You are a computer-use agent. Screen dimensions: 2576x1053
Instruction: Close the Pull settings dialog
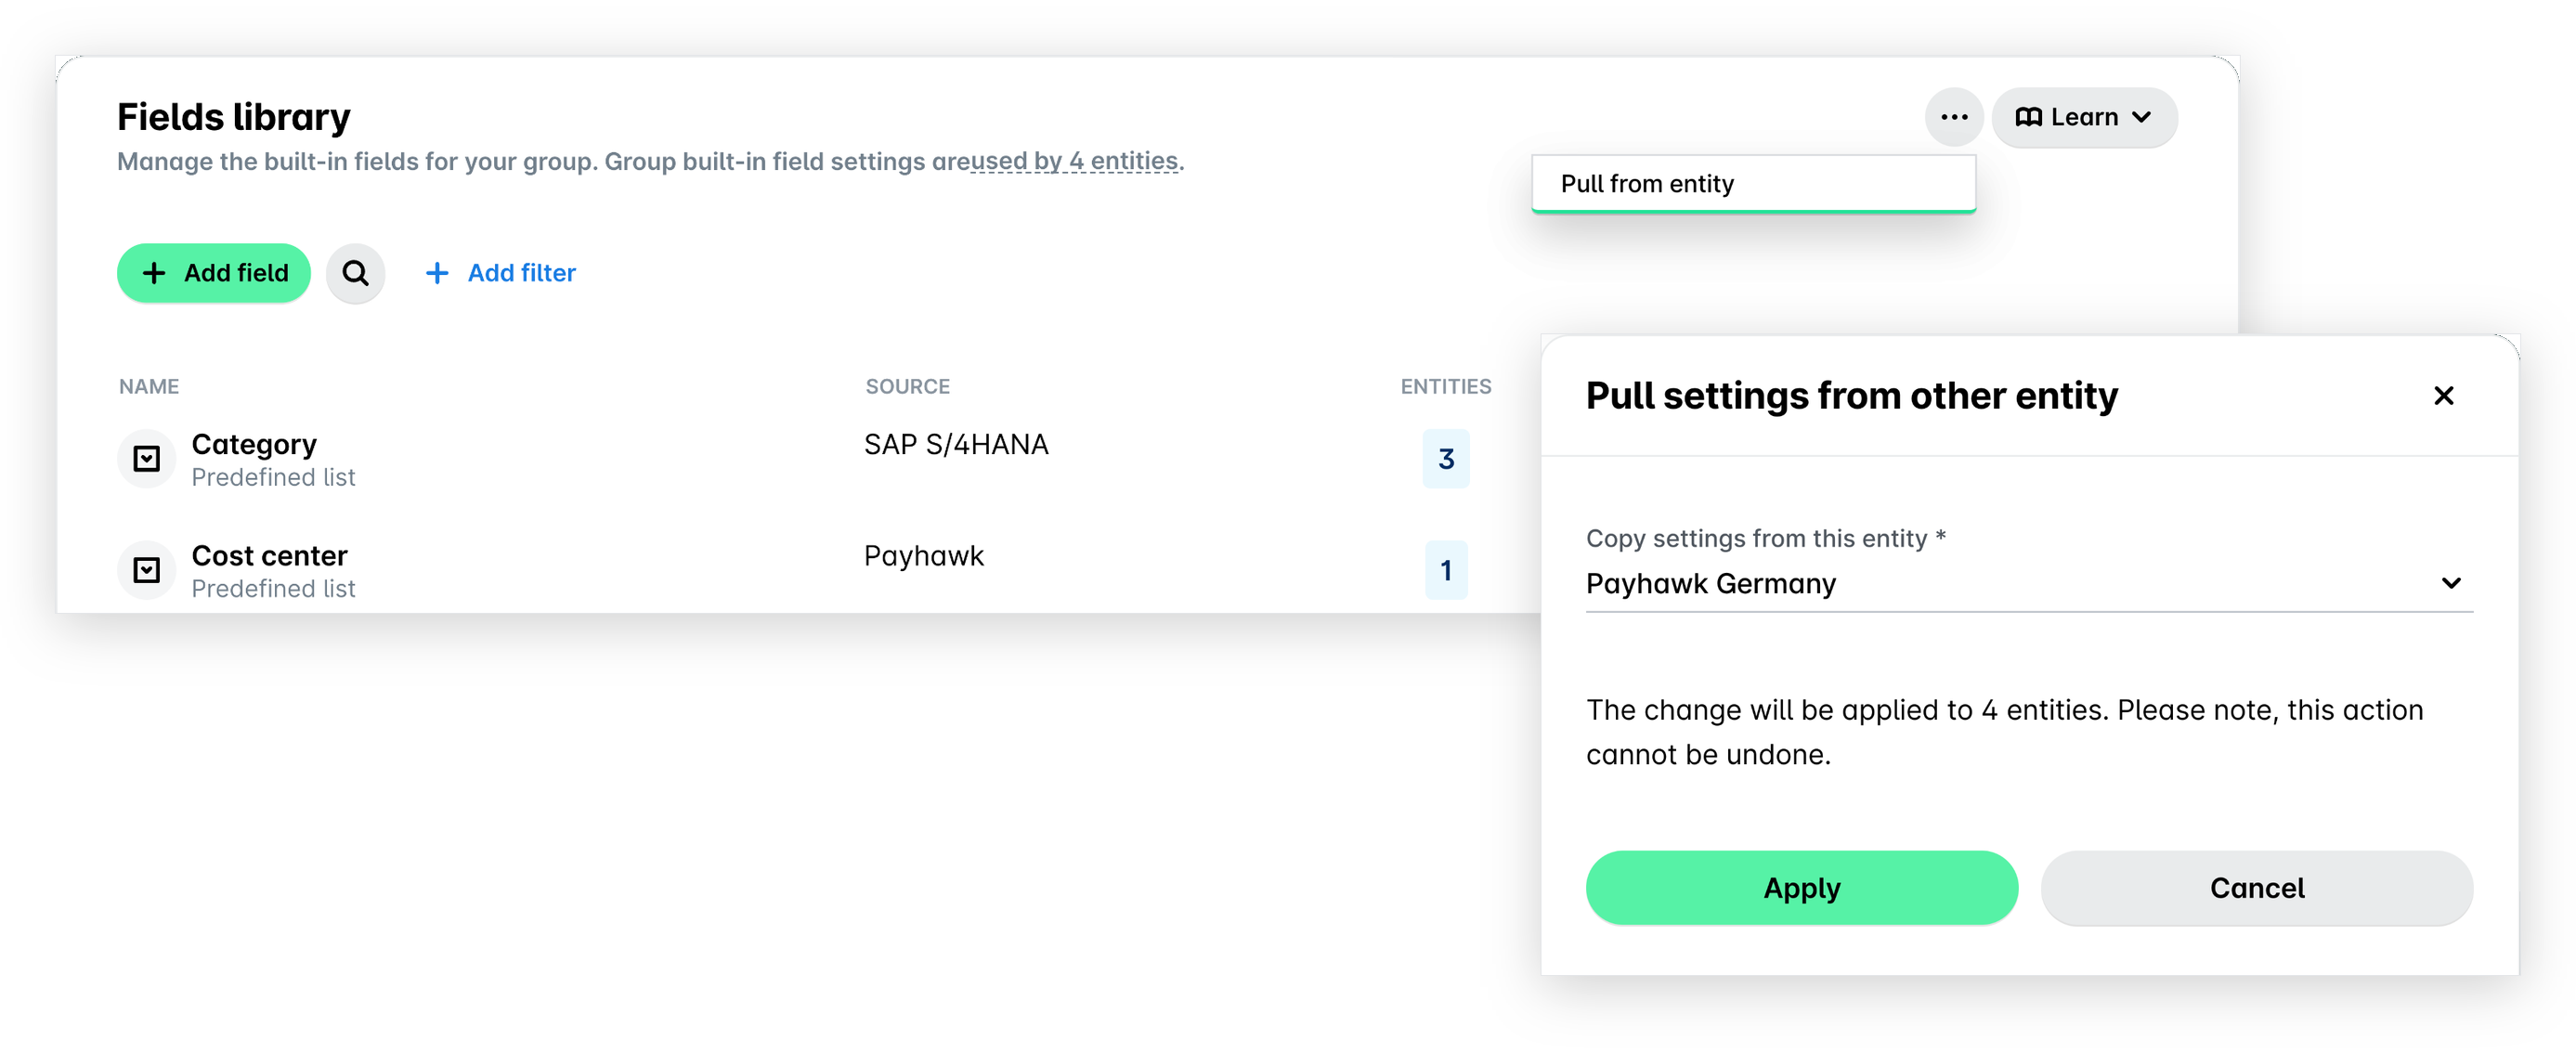pyautogui.click(x=2443, y=396)
